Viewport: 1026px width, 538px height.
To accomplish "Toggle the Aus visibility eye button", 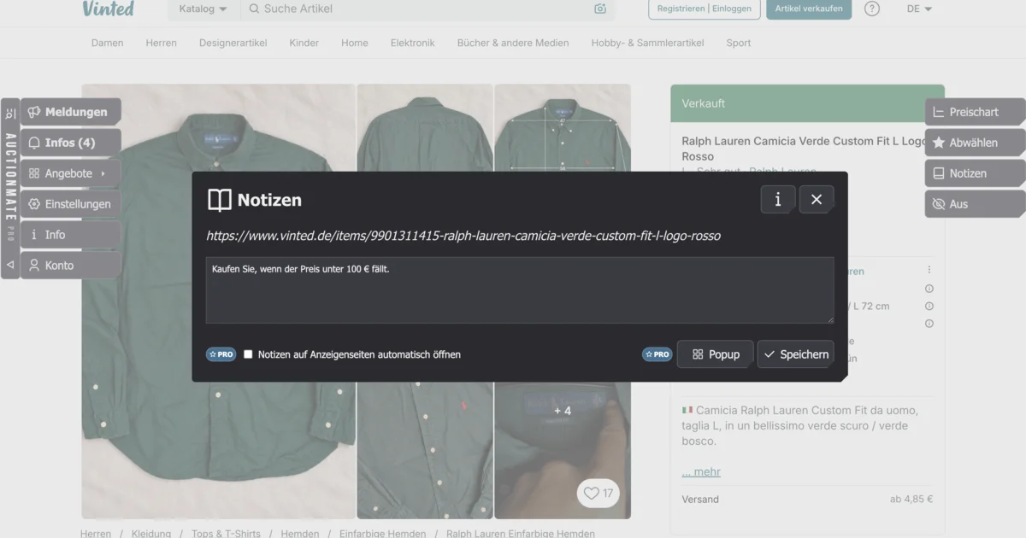I will [x=975, y=204].
